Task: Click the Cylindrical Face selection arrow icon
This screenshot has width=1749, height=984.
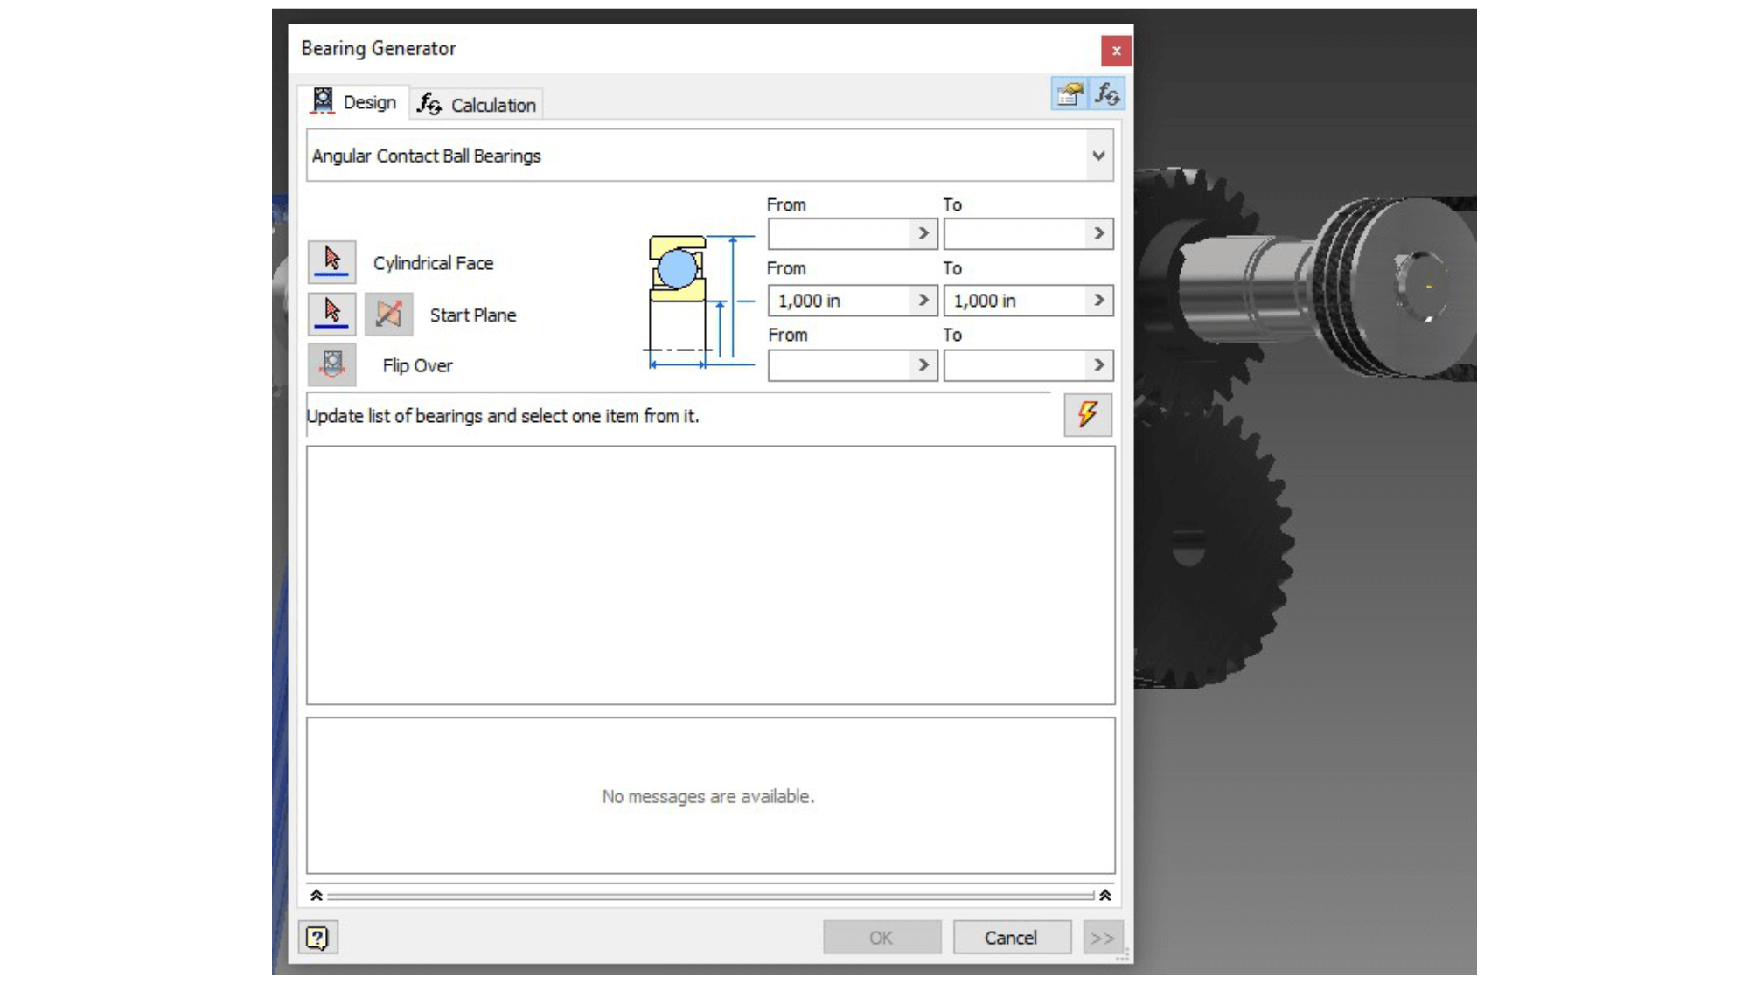Action: point(331,261)
